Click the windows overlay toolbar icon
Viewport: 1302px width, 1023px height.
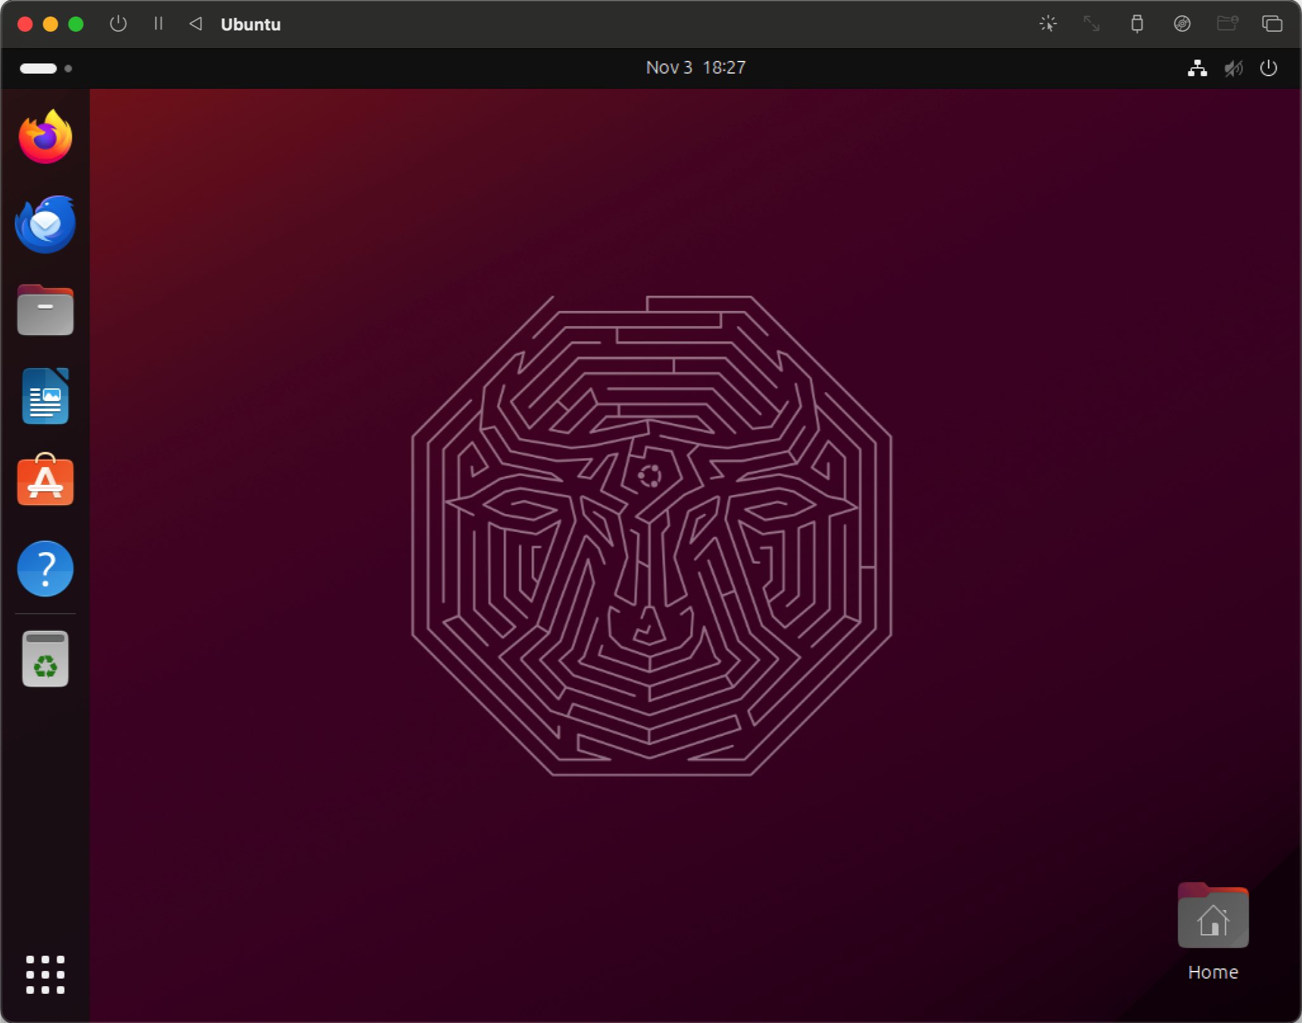[x=1272, y=24]
